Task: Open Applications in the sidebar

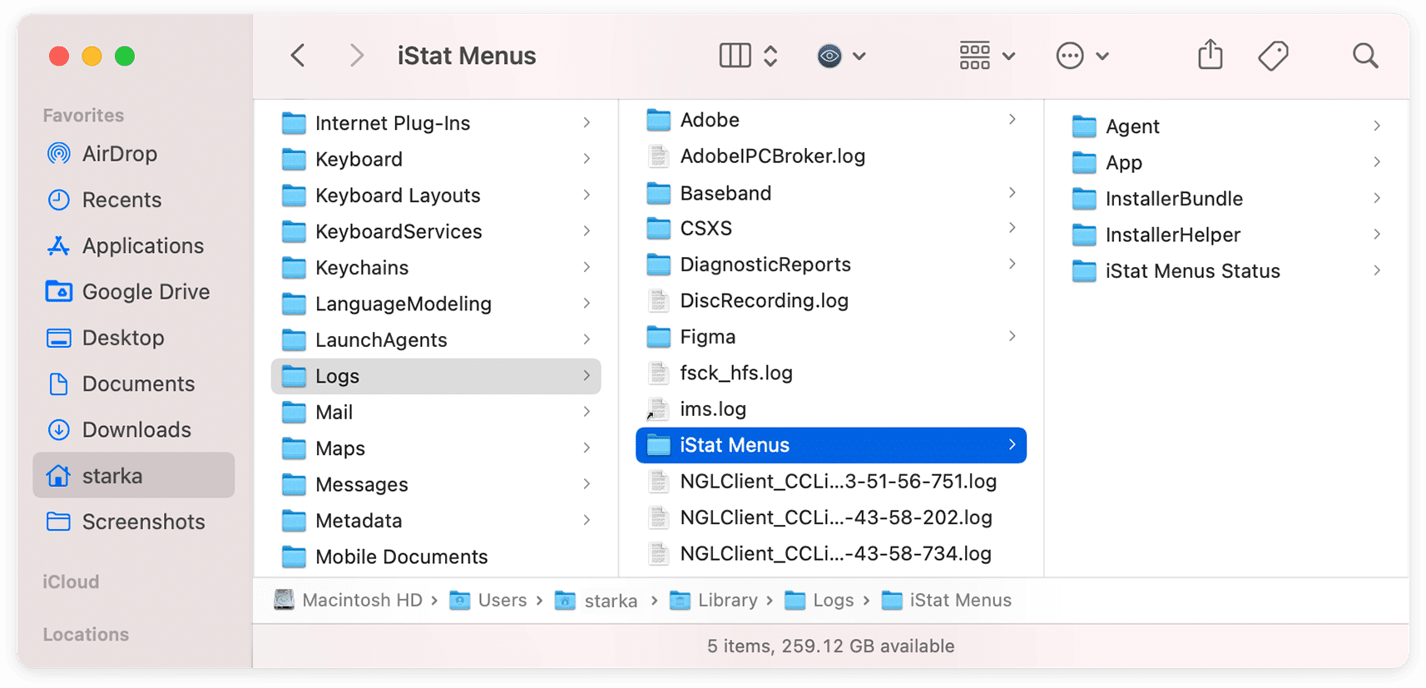Action: [x=133, y=245]
